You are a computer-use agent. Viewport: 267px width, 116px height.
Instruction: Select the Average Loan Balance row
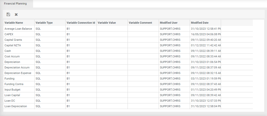(18, 29)
